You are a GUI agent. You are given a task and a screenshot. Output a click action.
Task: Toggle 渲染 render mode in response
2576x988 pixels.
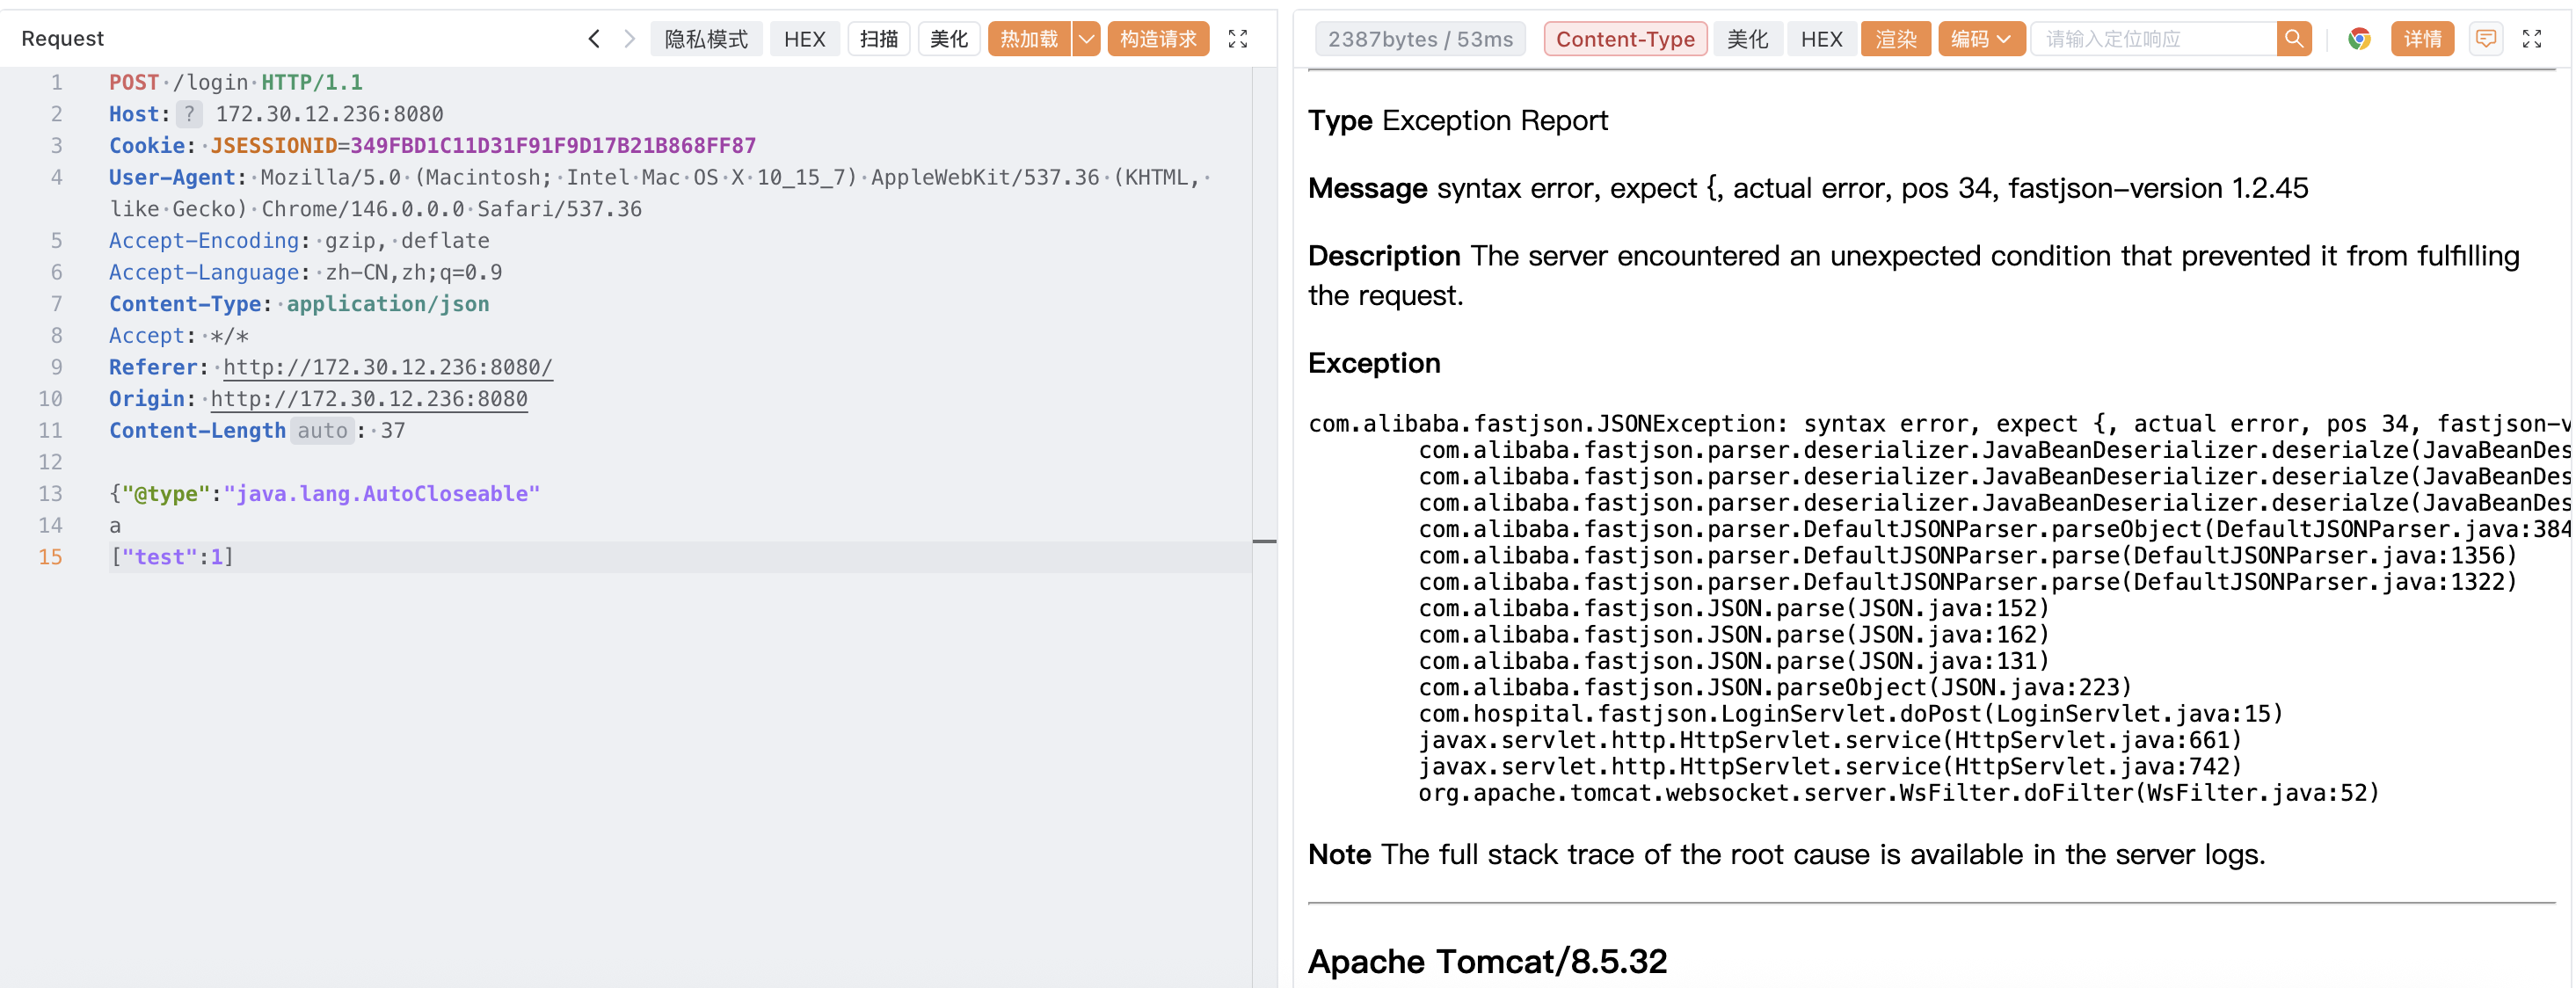(1895, 39)
